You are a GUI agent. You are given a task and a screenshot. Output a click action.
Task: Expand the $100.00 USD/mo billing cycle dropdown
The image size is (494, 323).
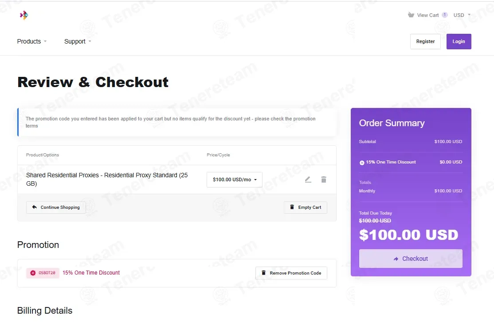click(x=235, y=179)
